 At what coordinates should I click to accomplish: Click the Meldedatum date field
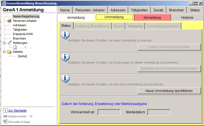(x=159, y=112)
